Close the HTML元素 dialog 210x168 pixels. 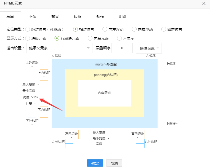point(204,3)
